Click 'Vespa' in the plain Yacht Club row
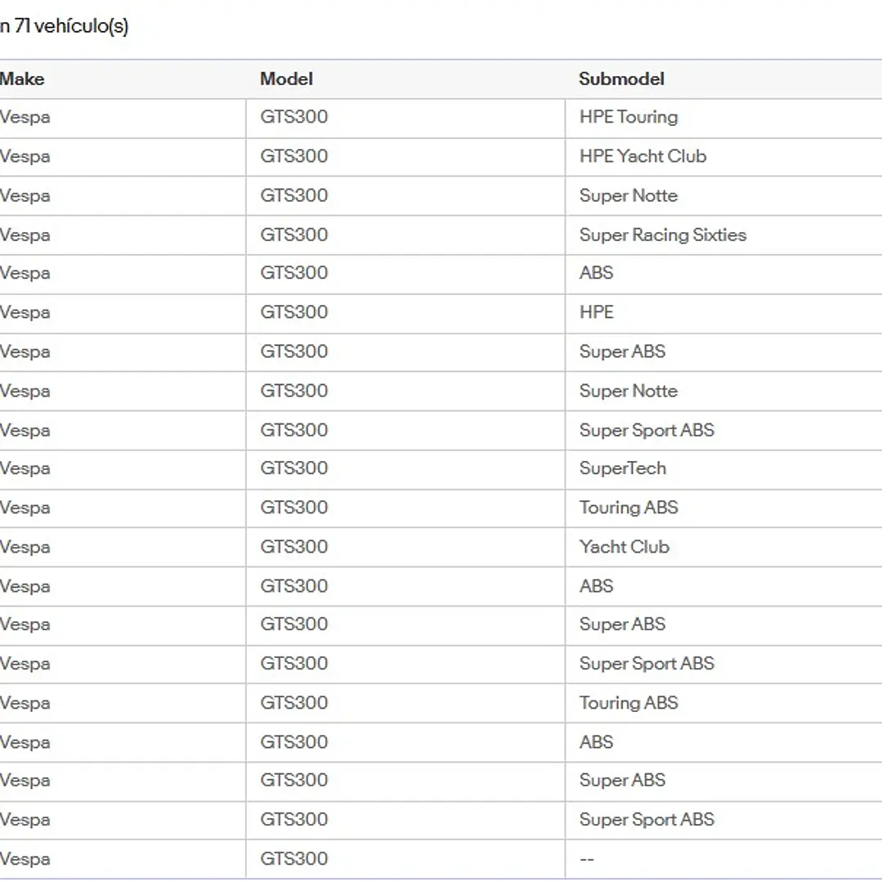 click(x=25, y=548)
